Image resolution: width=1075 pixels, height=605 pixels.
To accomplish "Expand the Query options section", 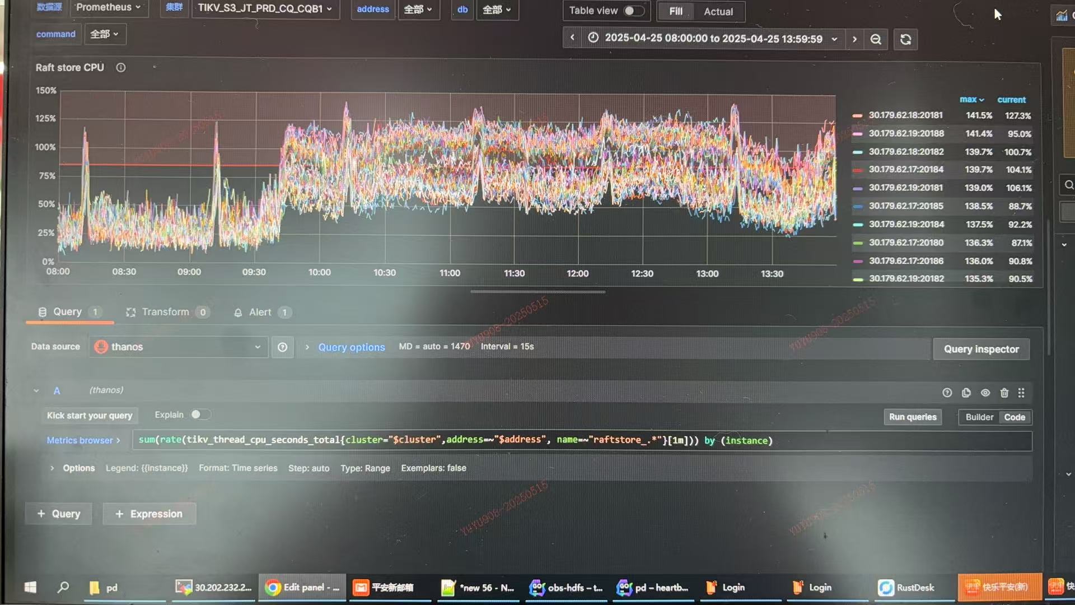I will [x=351, y=347].
